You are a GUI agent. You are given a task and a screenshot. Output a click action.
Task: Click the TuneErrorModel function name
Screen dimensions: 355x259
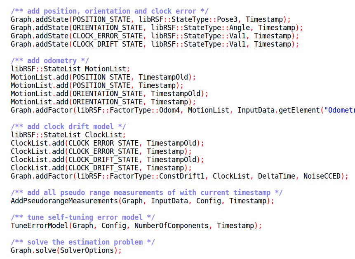[x=39, y=226]
